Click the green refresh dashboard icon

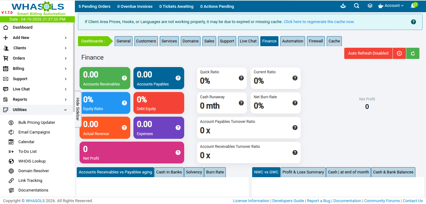413,53
